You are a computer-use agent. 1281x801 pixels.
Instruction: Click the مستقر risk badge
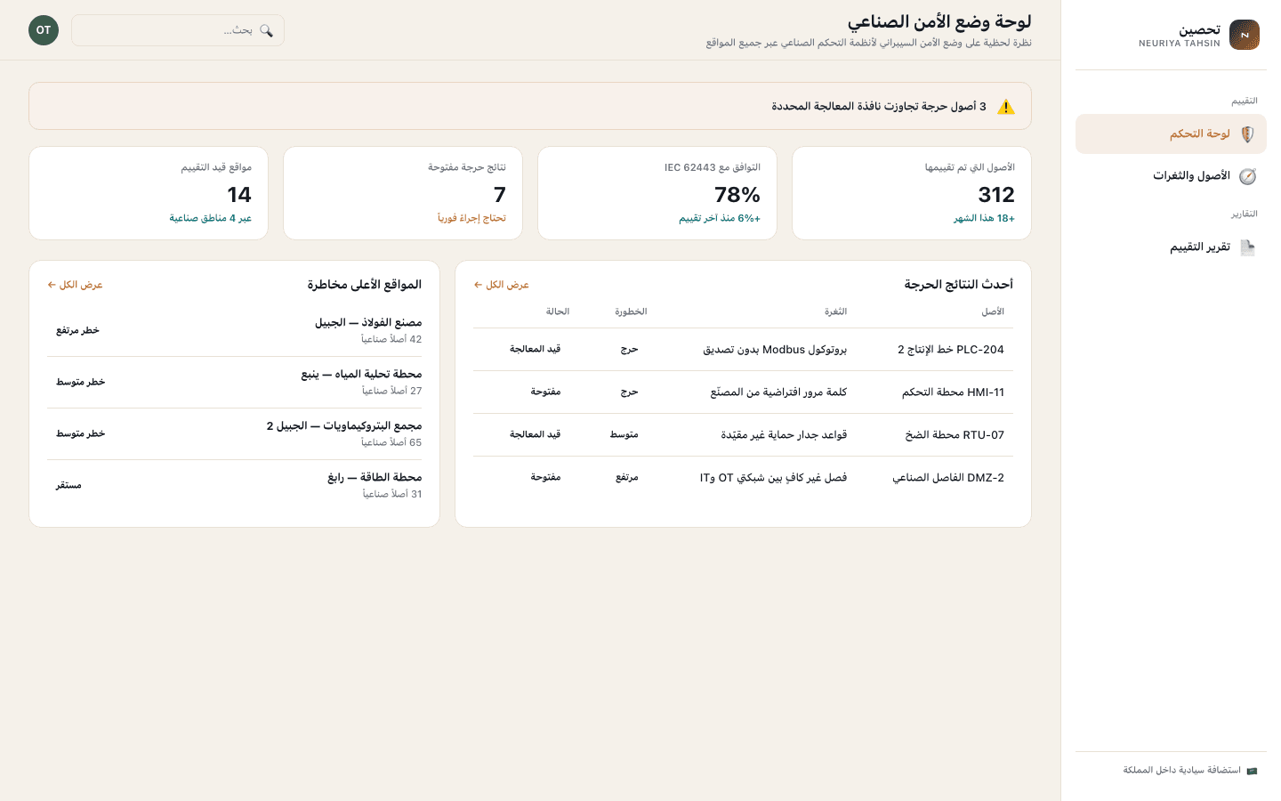pyautogui.click(x=68, y=485)
